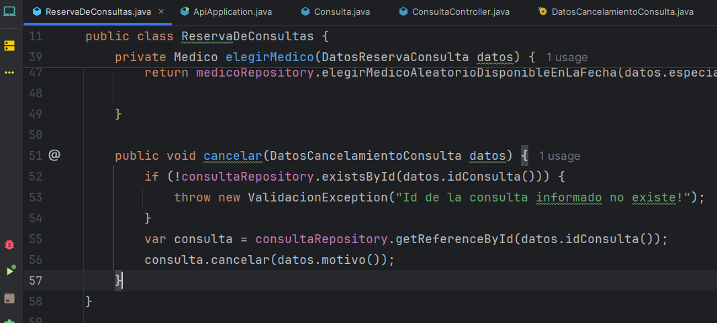Click medicoRepository on line 47
This screenshot has height=323, width=717.
pyautogui.click(x=255, y=73)
